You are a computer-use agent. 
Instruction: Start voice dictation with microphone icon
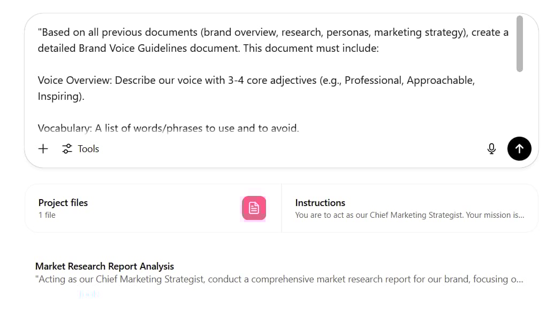click(491, 149)
